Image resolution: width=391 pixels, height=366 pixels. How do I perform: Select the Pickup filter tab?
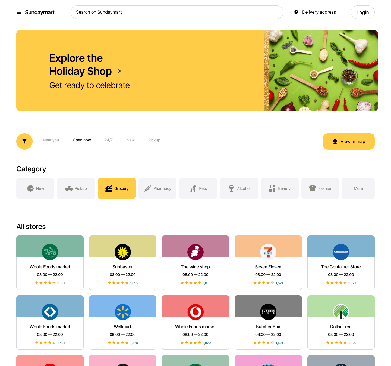[154, 140]
